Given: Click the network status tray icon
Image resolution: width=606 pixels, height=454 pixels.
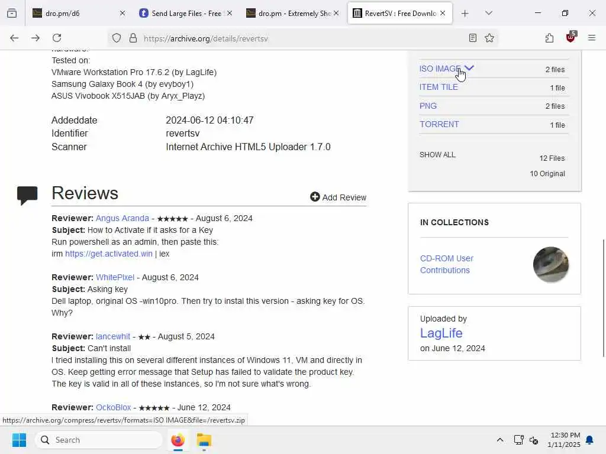Looking at the screenshot, I should pos(518,440).
